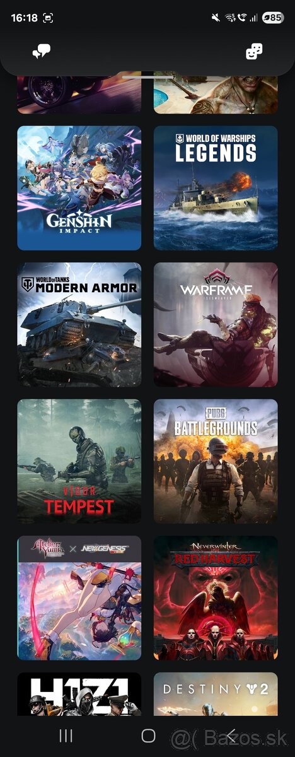Select Neverwinter Red Harvest tile
This screenshot has height=757, width=295.
pos(216,598)
